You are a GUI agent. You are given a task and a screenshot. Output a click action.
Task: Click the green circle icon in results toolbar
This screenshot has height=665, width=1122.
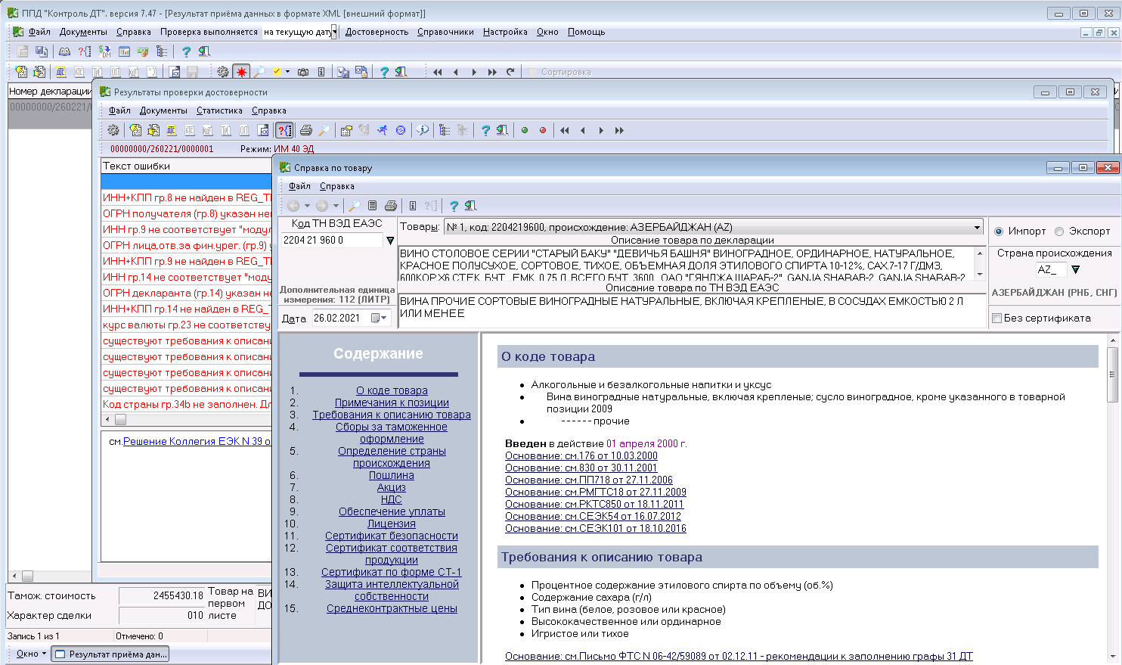(525, 130)
